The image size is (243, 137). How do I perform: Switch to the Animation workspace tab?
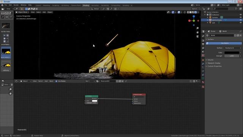pyautogui.click(x=95, y=5)
